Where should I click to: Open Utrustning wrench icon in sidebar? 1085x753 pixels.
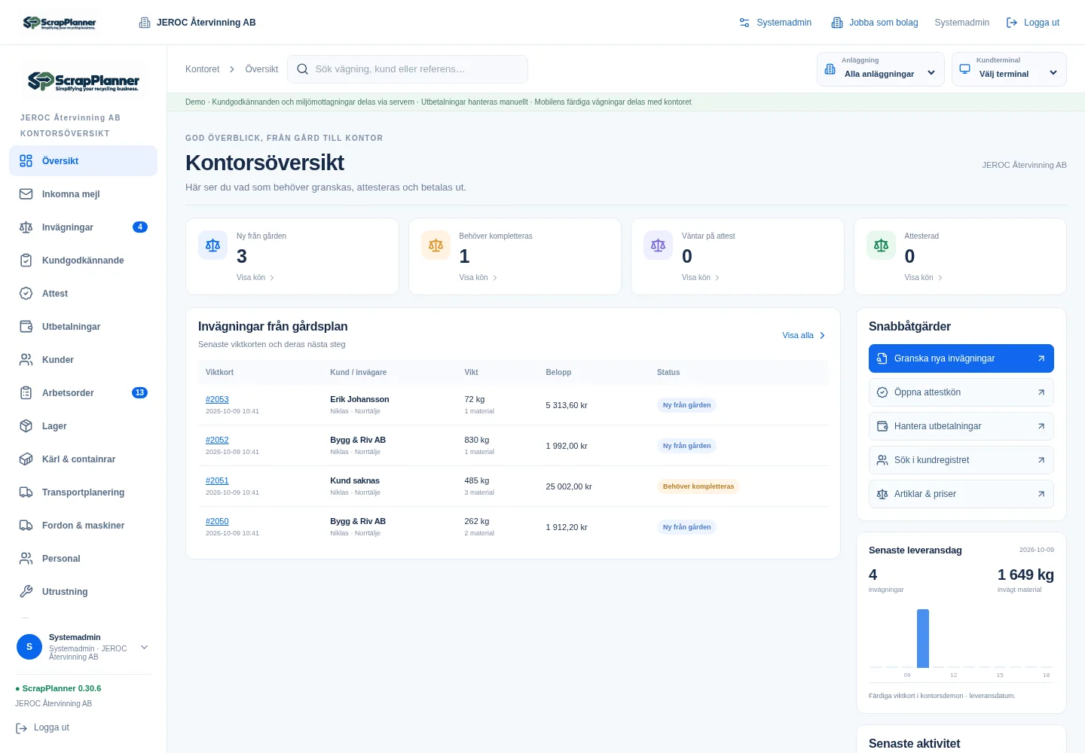(x=26, y=591)
